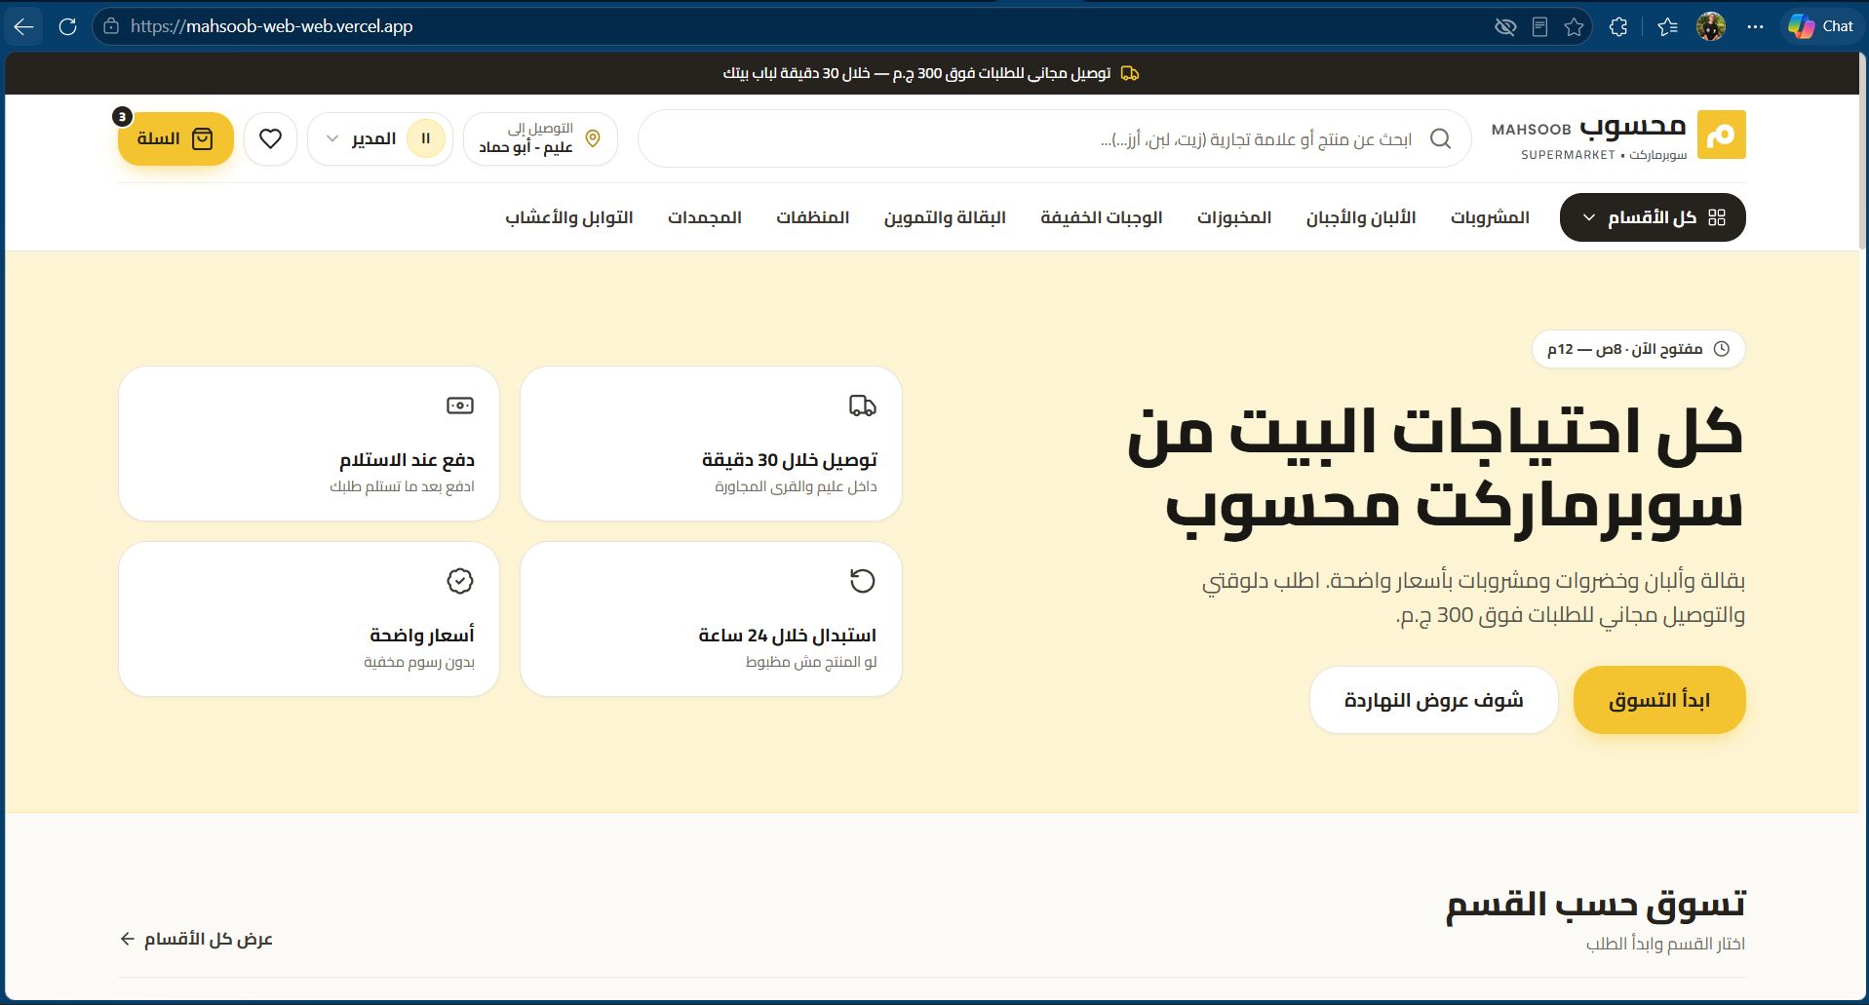
Task: Click the return icon in استبدال خلال 24 ساعة card
Action: click(863, 581)
